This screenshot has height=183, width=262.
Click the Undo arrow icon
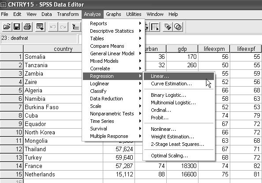pyautogui.click(x=53, y=27)
